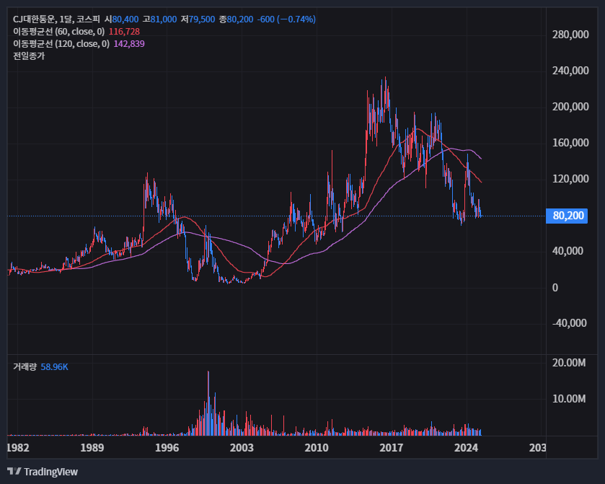
Task: Click the 2024 time axis label
Action: click(466, 448)
